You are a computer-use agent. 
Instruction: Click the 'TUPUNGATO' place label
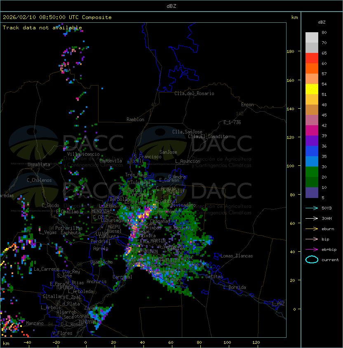(67, 288)
